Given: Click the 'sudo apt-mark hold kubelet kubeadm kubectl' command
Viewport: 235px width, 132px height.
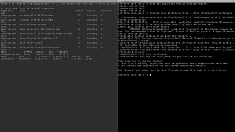Looking at the screenshot, I should click(179, 4).
